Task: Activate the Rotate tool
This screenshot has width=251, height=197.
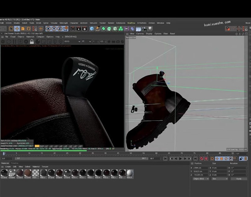Action: click(x=29, y=29)
